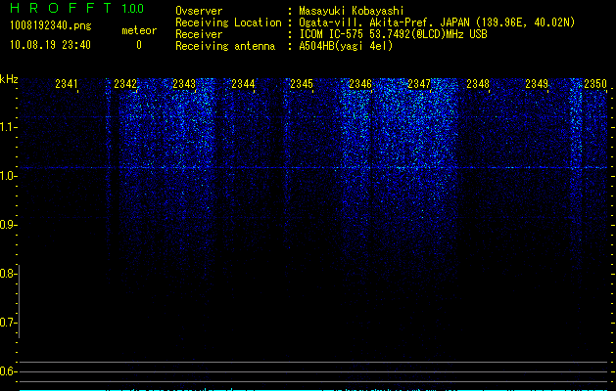Screen dimensions: 616x391
Task: Click the meteor label
Action: [x=139, y=30]
